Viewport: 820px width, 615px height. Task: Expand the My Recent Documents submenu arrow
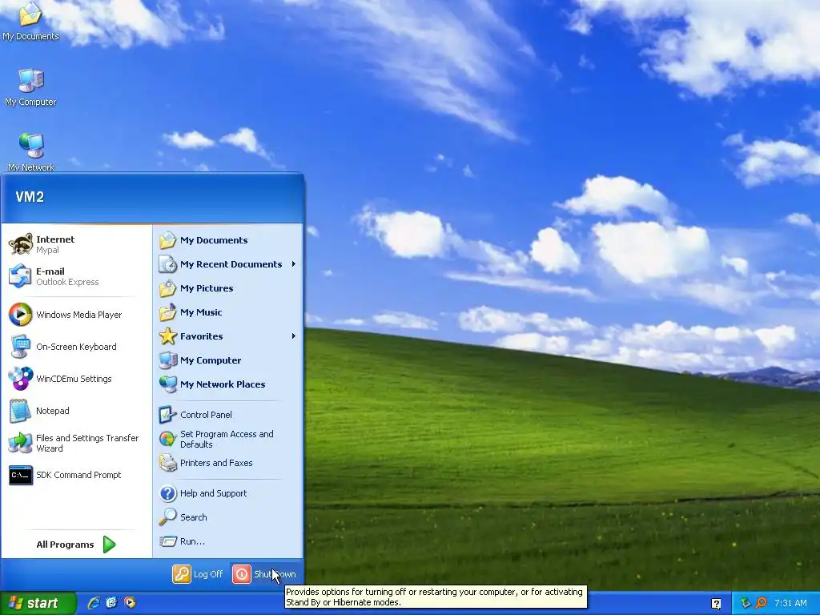(x=294, y=264)
